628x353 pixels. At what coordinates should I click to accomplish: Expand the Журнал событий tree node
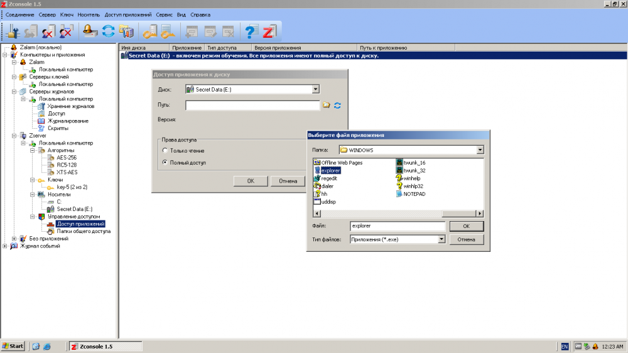coord(5,246)
